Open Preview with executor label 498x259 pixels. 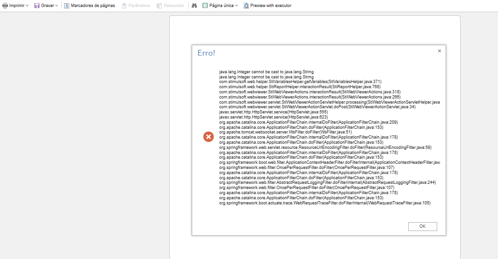(x=271, y=6)
